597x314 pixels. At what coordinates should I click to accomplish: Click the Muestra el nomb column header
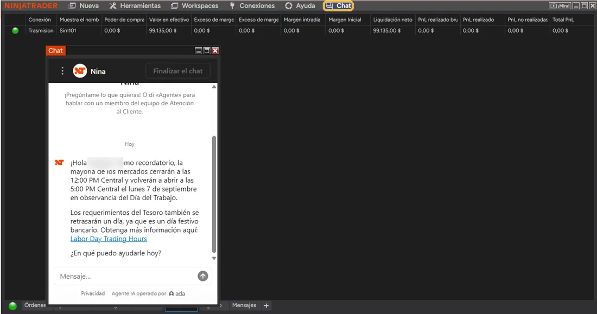point(79,20)
